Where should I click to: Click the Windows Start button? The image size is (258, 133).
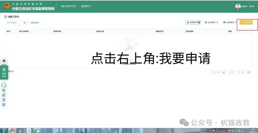point(3,131)
